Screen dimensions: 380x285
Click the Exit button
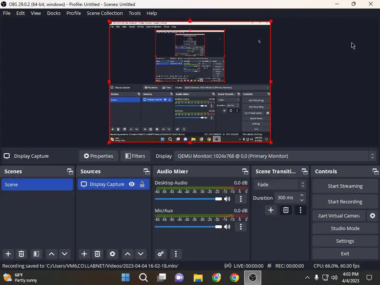coord(345,253)
